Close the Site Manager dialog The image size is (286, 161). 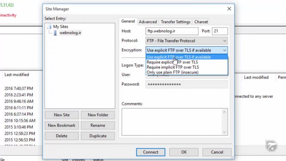click(x=229, y=9)
